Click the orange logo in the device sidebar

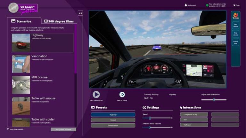(235, 16)
